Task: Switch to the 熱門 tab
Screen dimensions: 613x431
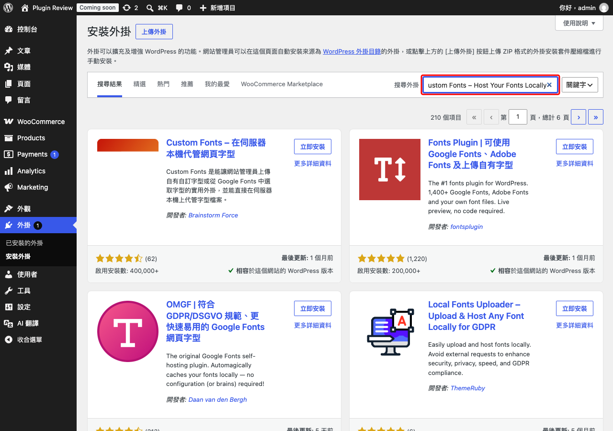Action: coord(163,84)
